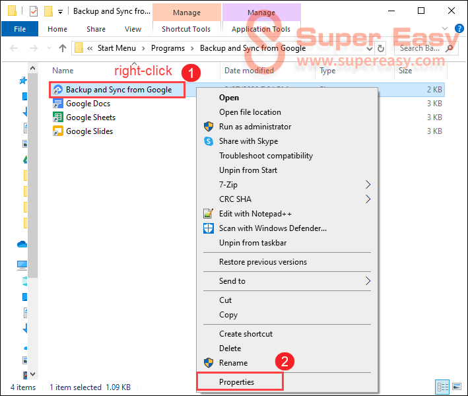Click the navigation pane scroll-down arrow
Viewport: 468px width, 396px height.
(x=33, y=374)
